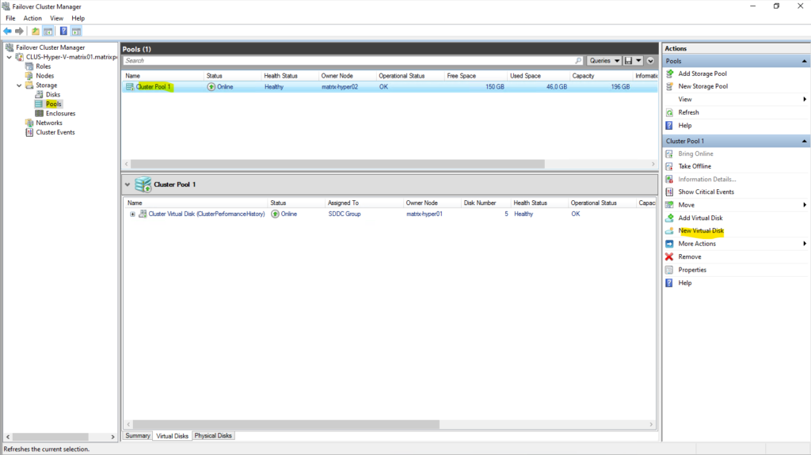Screen dimensions: 811x455
Task: Click the back arrow in toolbar
Action: click(x=8, y=31)
